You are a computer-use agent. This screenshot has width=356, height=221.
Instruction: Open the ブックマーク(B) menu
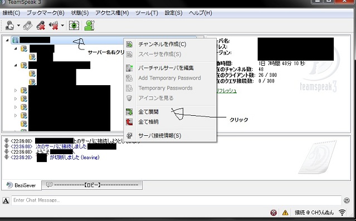(46, 13)
